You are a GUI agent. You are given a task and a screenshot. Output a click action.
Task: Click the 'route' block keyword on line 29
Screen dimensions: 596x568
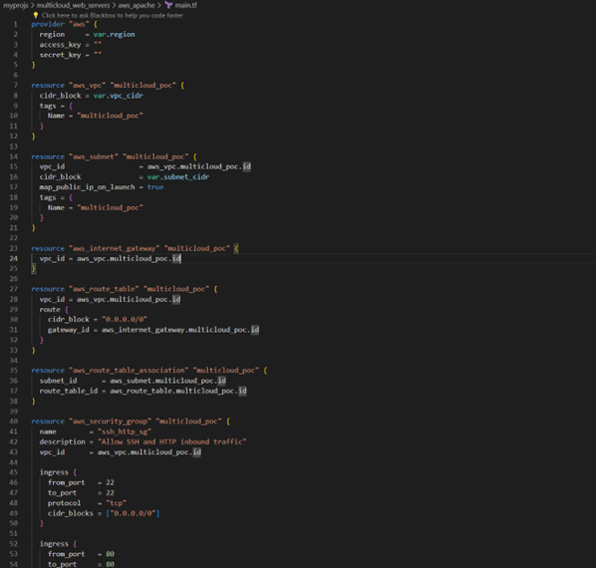[50, 310]
